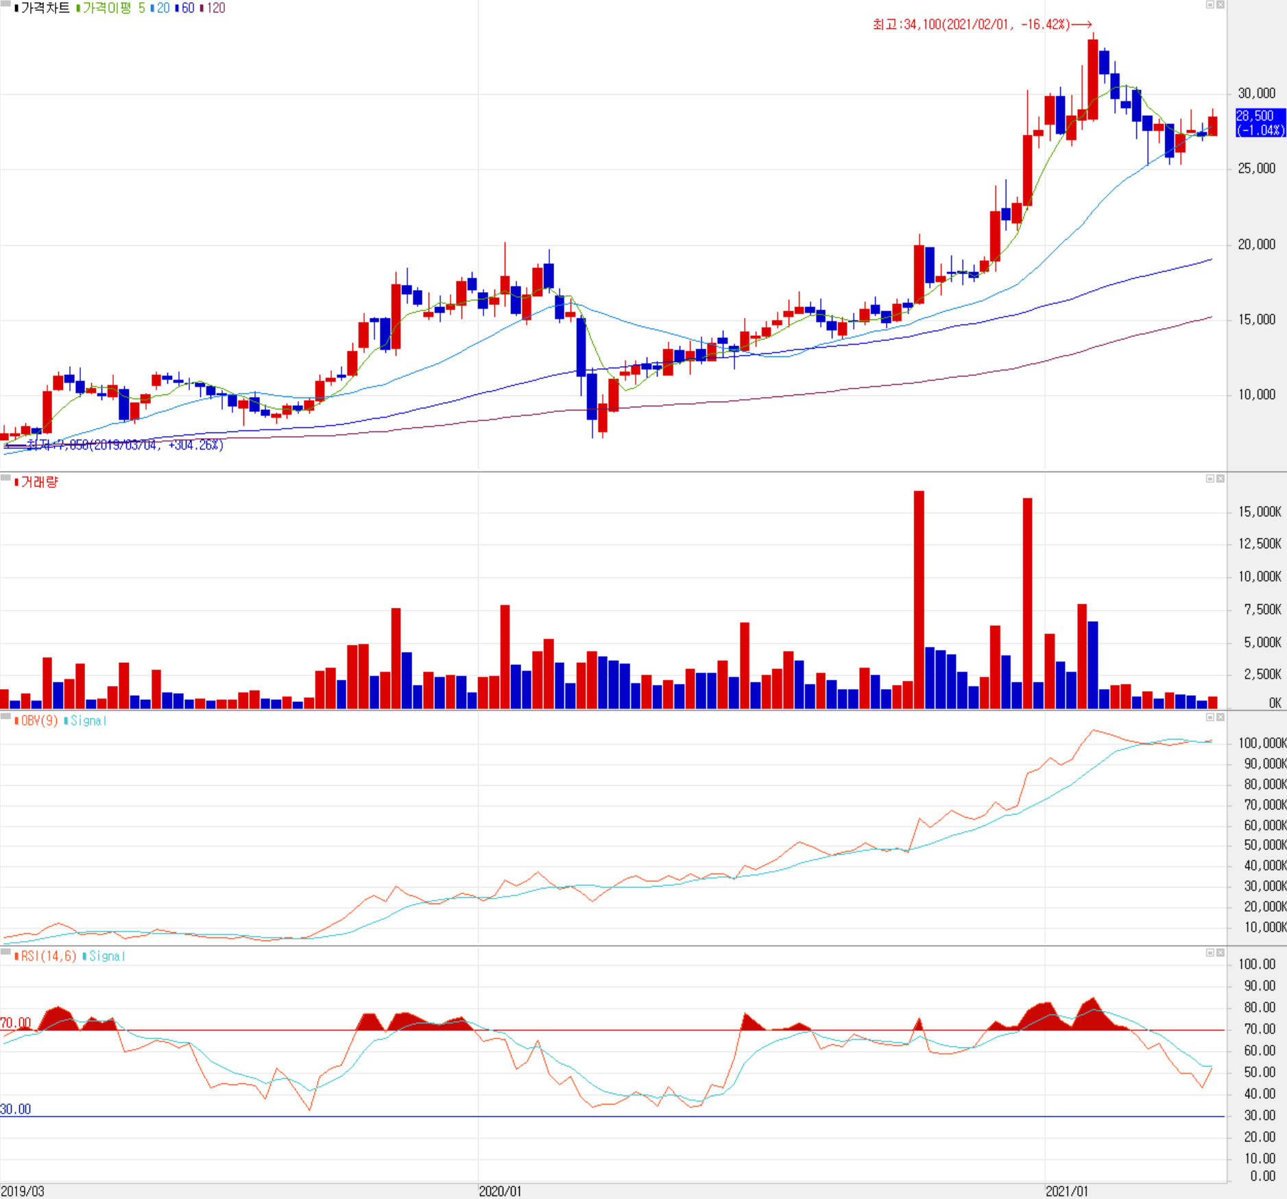The width and height of the screenshot is (1287, 1199).
Task: Click the tallest red volume bar
Action: pyautogui.click(x=919, y=599)
